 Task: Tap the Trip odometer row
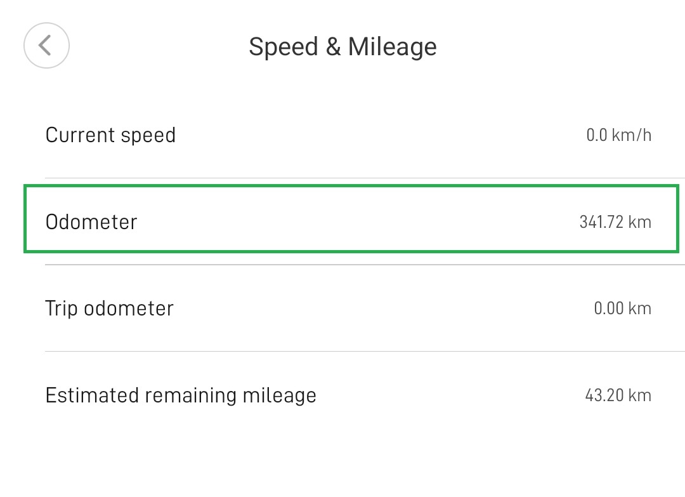(x=342, y=308)
